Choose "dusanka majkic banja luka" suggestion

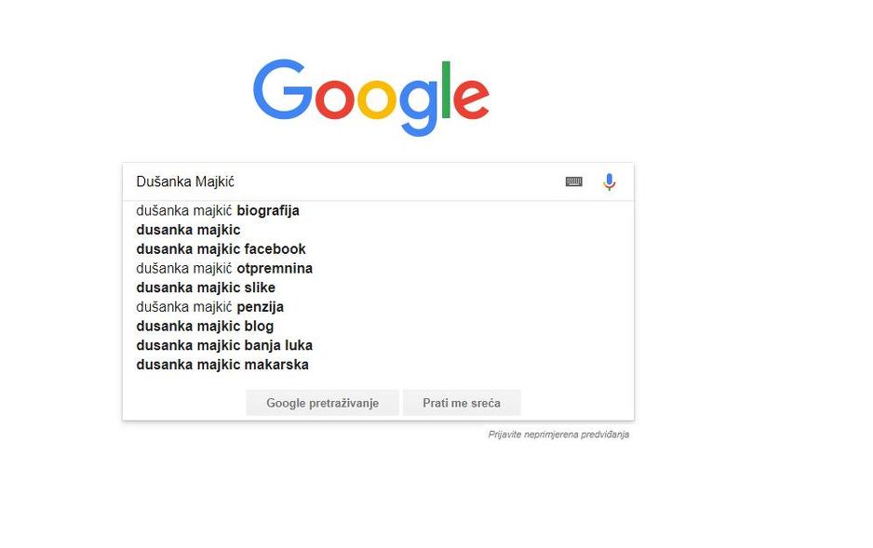(x=224, y=345)
